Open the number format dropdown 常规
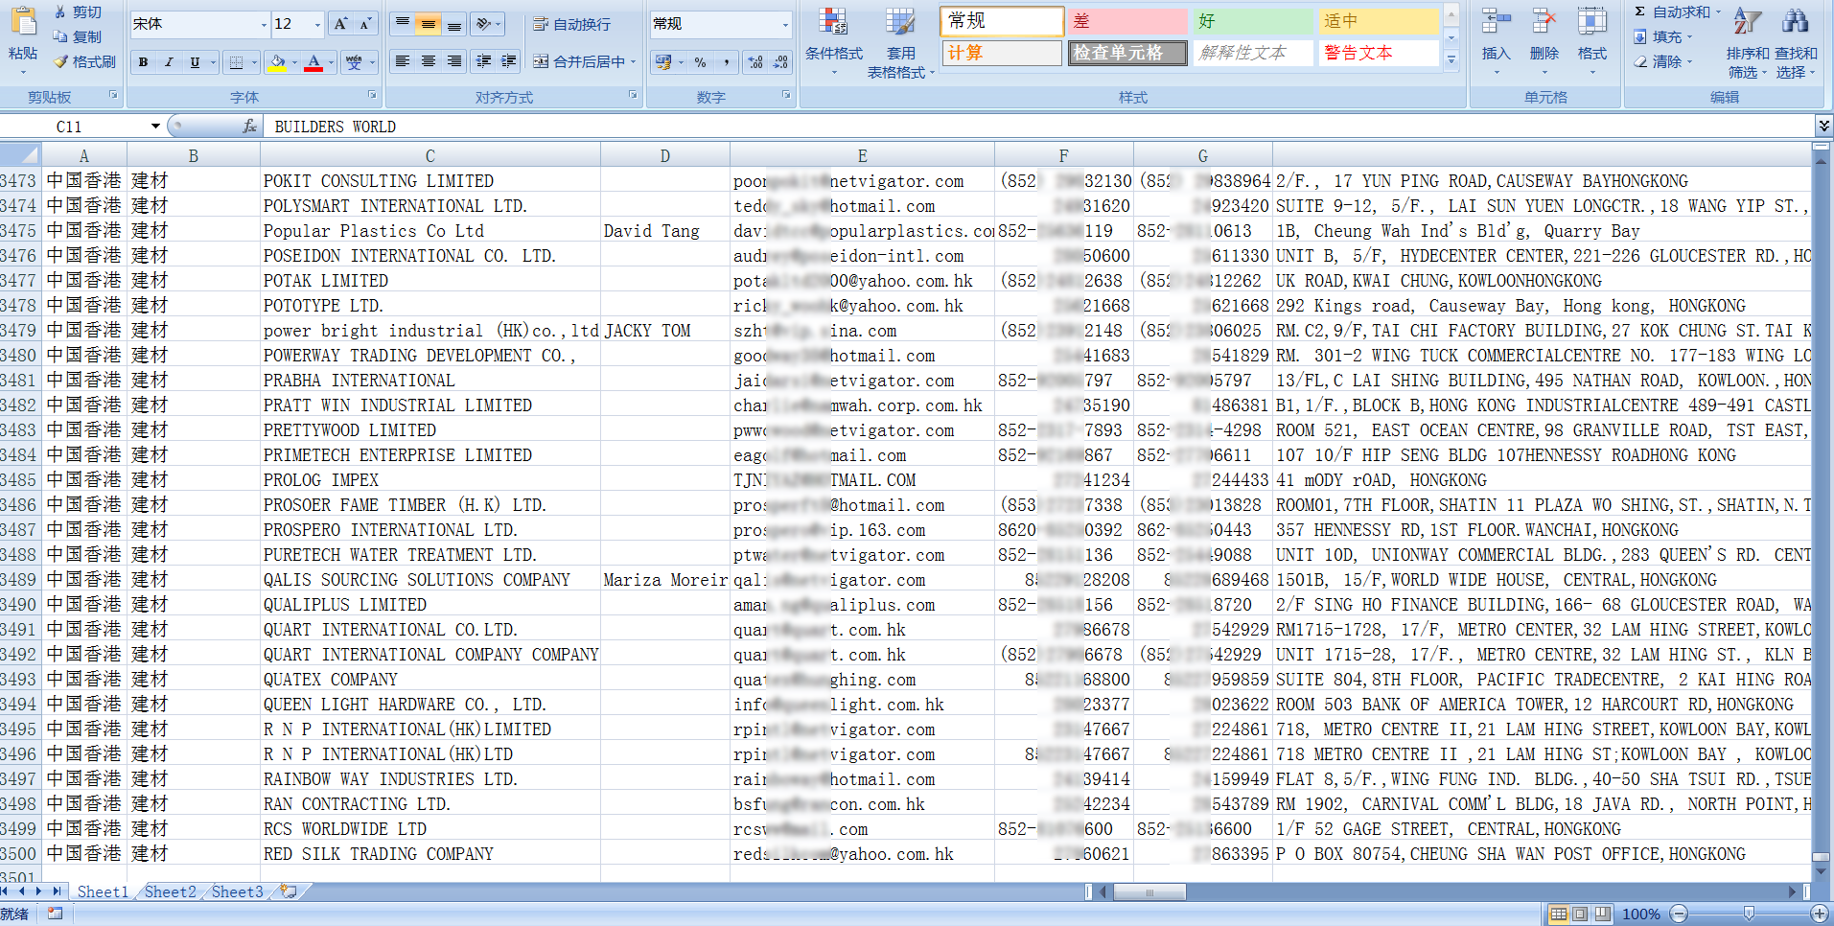The image size is (1834, 926). [785, 24]
